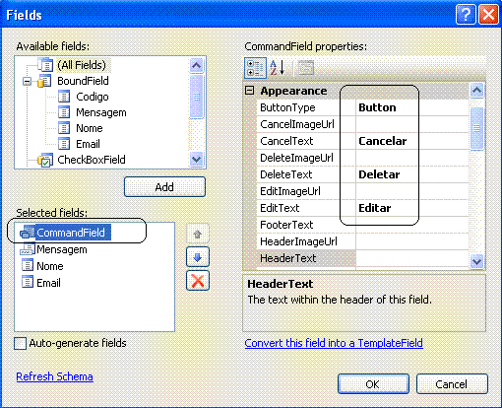502x408 pixels.
Task: Move selected field down with blue arrow
Action: [198, 257]
